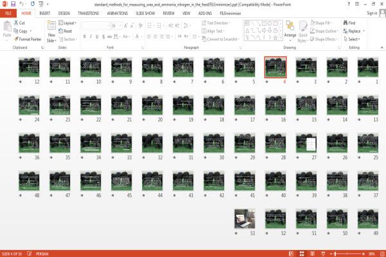Select slide 27 thumbnail
Viewport: 386px width, 257px height.
point(306,143)
